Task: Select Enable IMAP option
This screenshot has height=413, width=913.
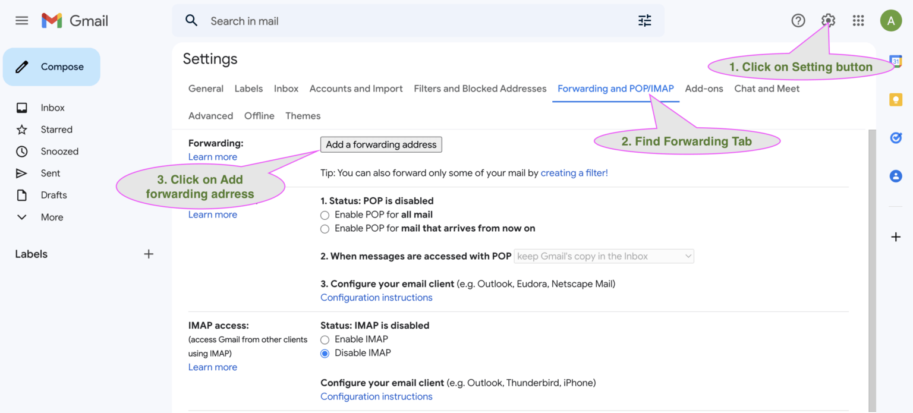Action: tap(325, 339)
